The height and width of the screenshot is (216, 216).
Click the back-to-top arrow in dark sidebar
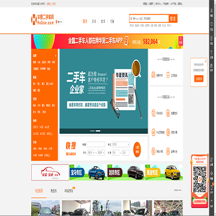212,200
